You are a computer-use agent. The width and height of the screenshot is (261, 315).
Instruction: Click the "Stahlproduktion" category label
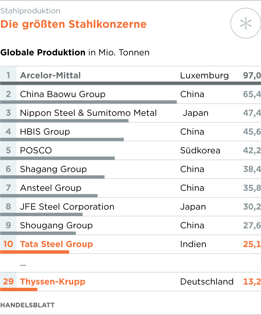coord(30,11)
